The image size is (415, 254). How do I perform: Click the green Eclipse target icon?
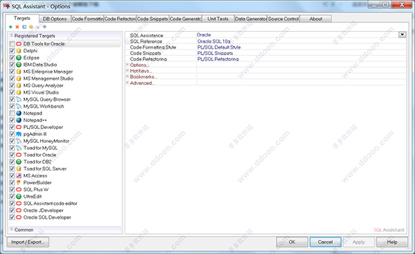(19, 57)
